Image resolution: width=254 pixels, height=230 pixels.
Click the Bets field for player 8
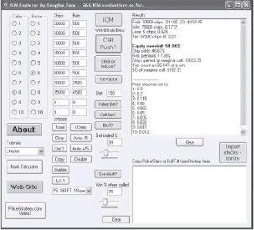coord(79,92)
